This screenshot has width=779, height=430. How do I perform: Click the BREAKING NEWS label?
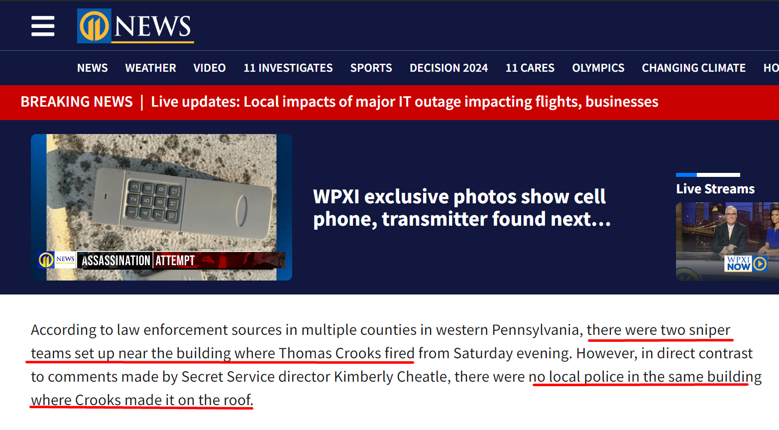pos(77,102)
